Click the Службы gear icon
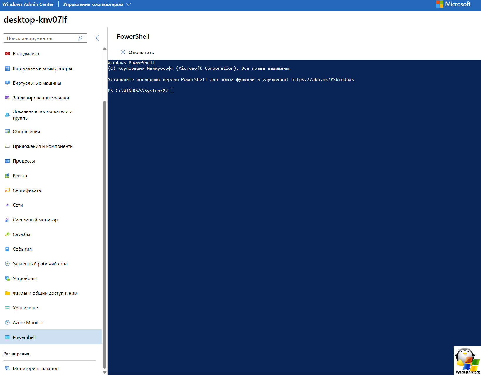The width and height of the screenshot is (481, 375). pos(7,234)
